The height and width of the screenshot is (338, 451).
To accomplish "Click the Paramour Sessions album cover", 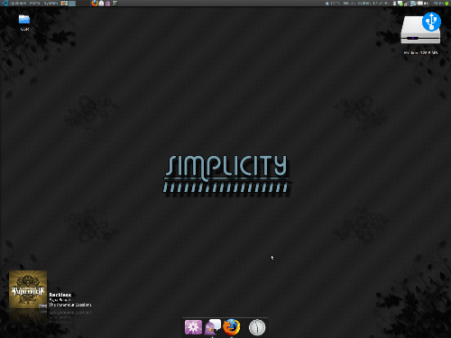I will coord(28,289).
